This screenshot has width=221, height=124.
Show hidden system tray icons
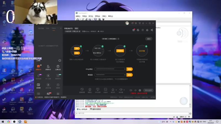tap(170, 122)
